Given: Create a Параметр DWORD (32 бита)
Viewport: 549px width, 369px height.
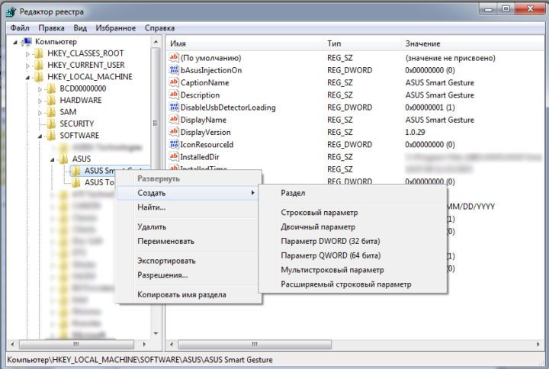Looking at the screenshot, I should (x=352, y=241).
